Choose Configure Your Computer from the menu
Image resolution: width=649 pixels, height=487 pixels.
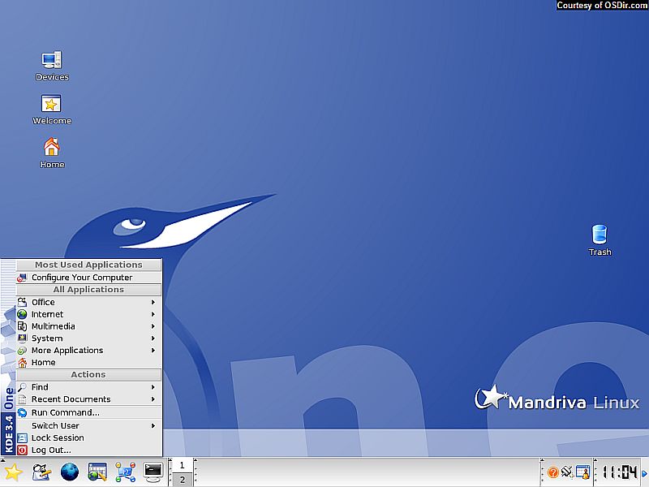coord(88,278)
